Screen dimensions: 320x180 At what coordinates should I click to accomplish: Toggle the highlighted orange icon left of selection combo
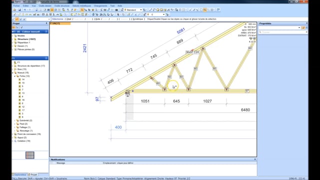(x=17, y=19)
